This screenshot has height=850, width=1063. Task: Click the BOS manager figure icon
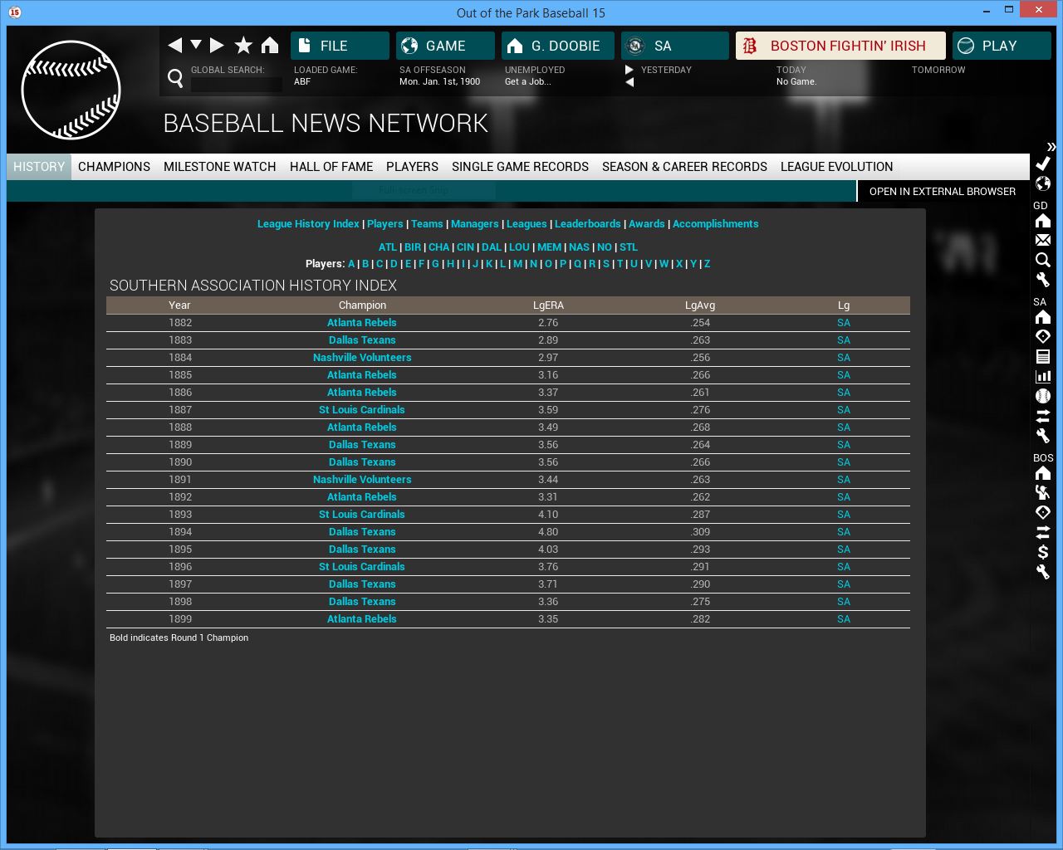click(x=1043, y=492)
